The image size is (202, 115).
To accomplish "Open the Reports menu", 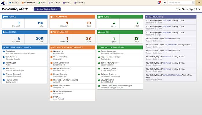I will pos(79,3).
